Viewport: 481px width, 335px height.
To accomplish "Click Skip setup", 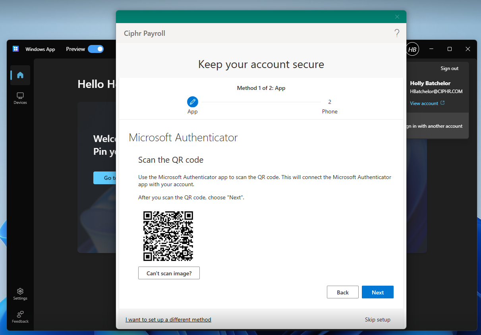I will (378, 319).
